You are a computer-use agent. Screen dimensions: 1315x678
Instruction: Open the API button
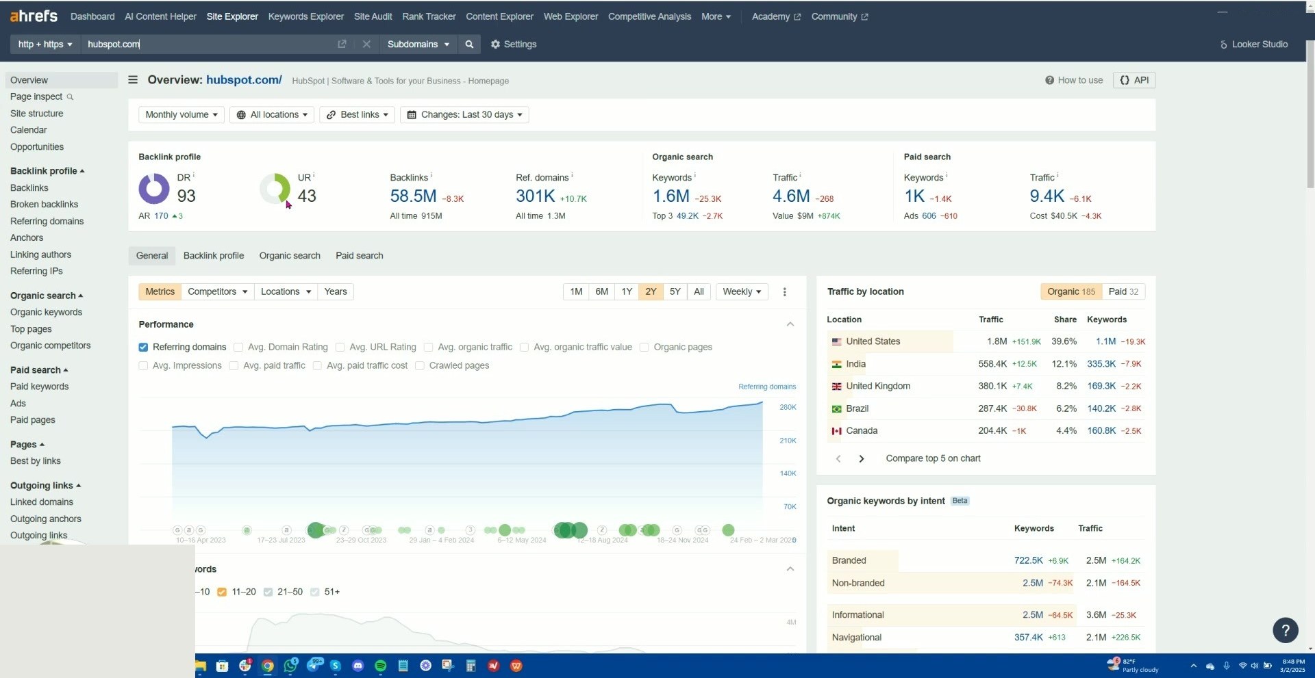pos(1134,80)
